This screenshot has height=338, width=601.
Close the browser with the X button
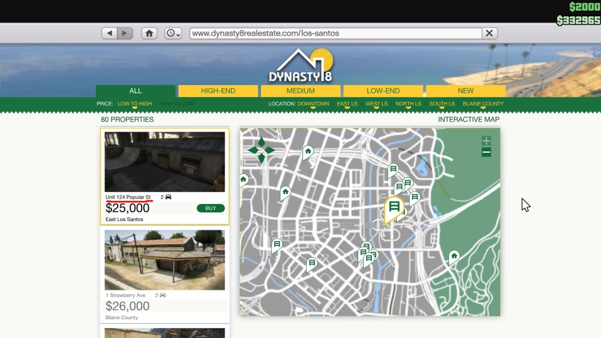click(490, 33)
